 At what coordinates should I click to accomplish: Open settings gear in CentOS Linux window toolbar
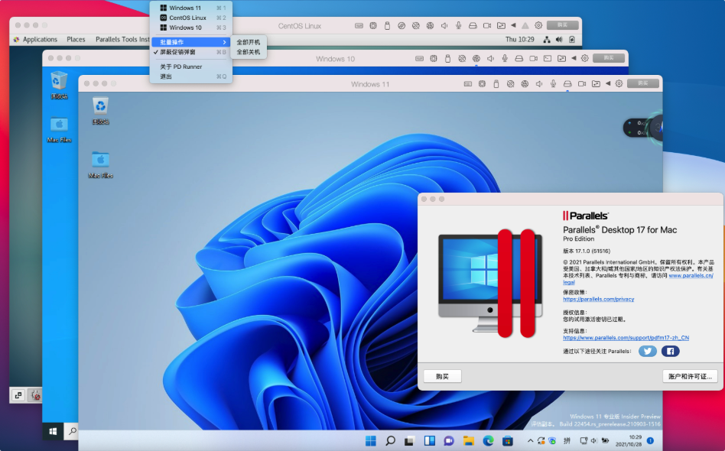(538, 25)
